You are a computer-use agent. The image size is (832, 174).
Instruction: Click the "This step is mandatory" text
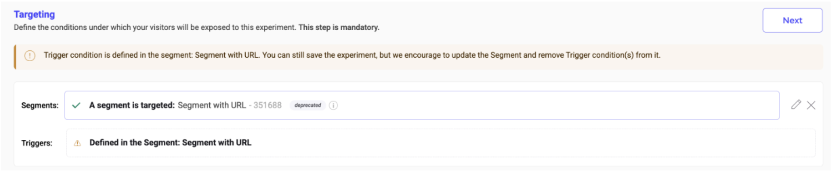339,27
